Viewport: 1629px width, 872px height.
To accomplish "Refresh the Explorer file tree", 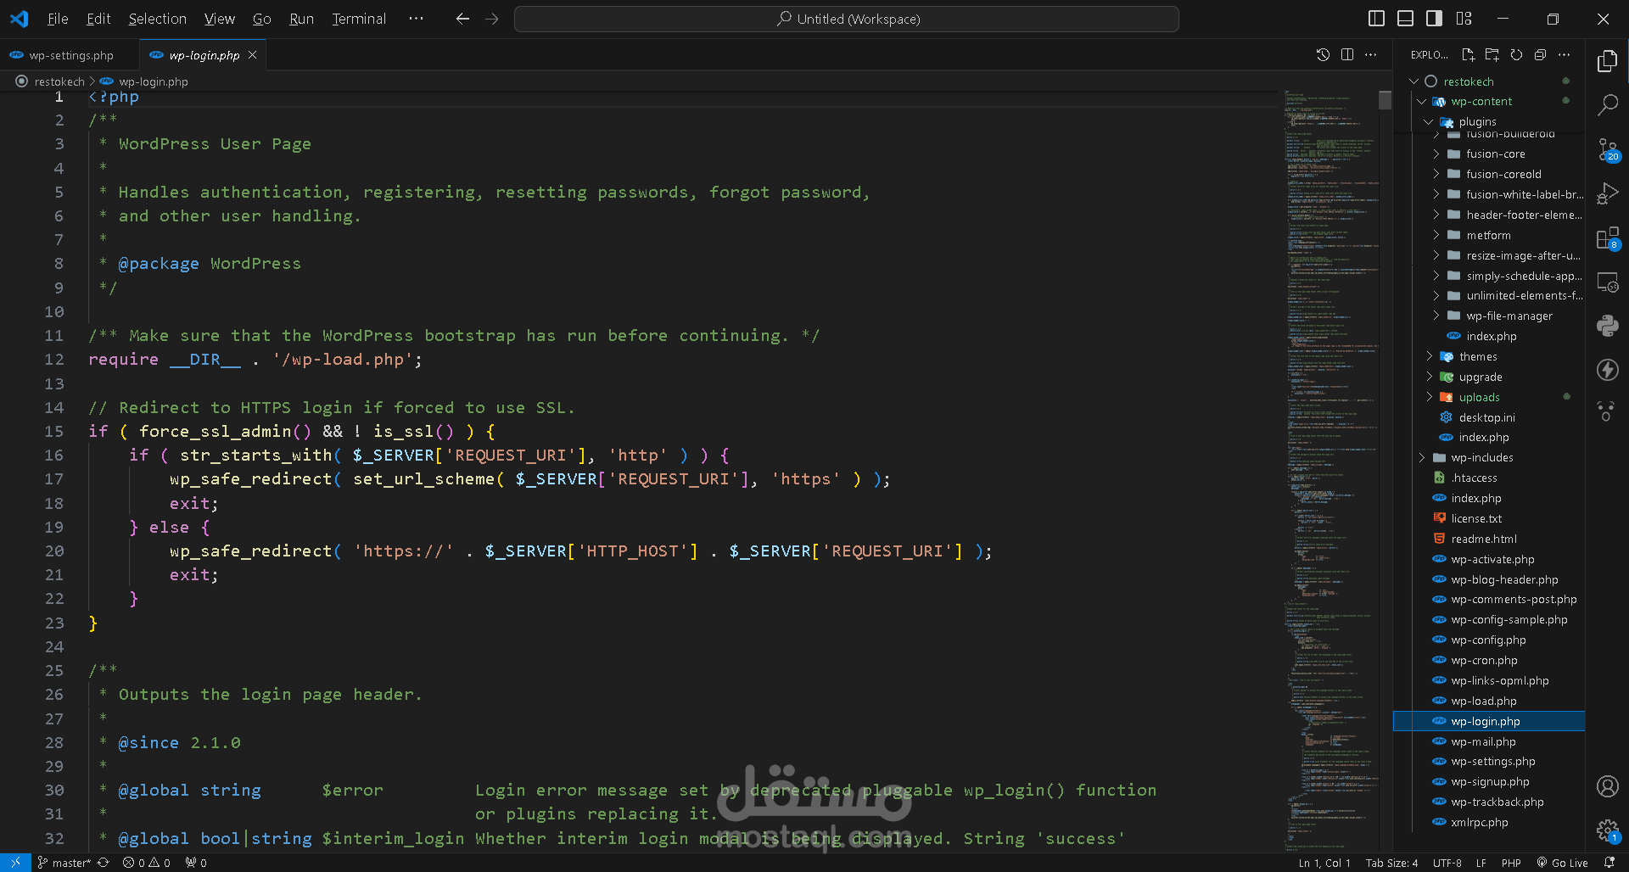I will pyautogui.click(x=1516, y=55).
